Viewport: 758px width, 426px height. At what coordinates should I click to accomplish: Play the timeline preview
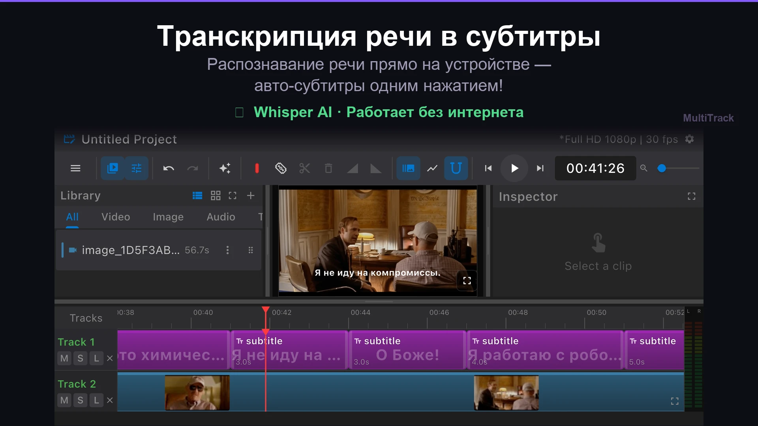[514, 168]
